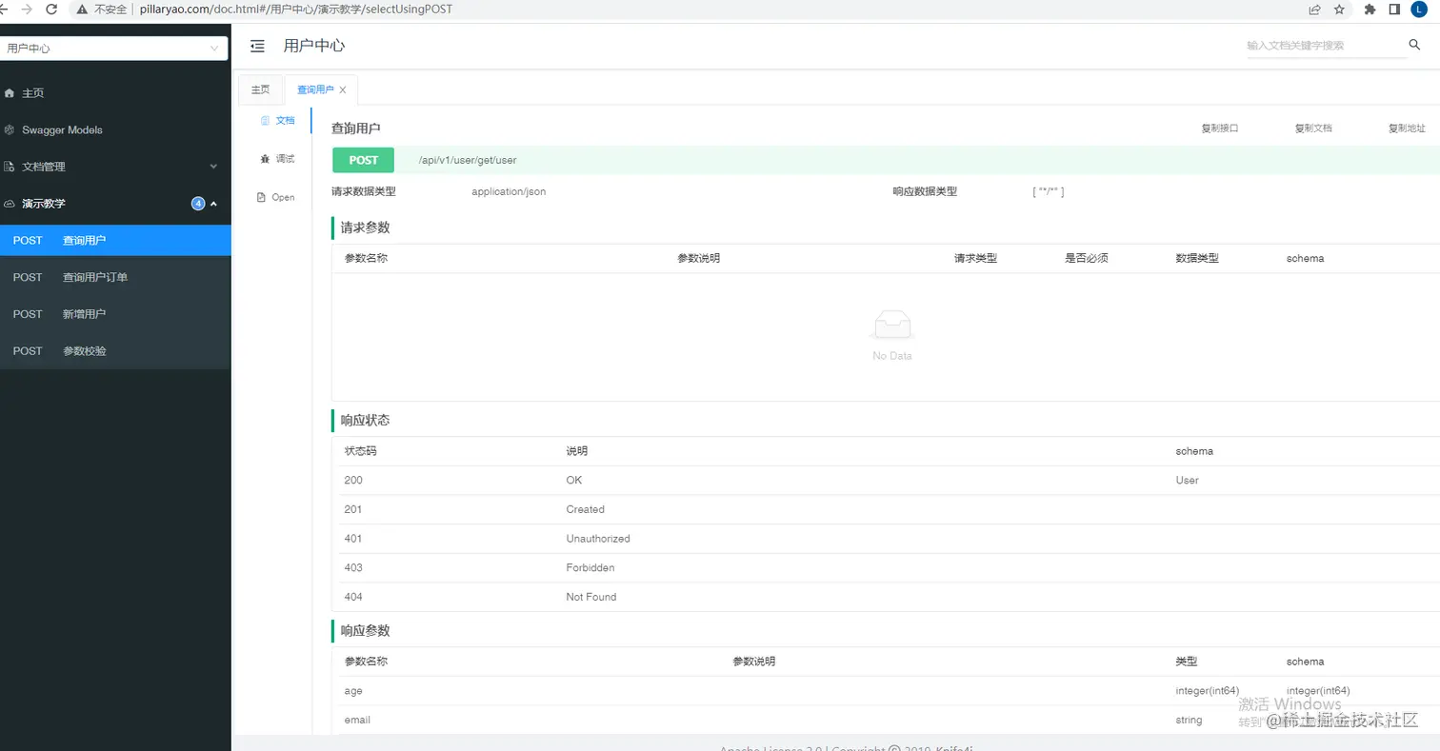Open POST 参数校验 API

(x=115, y=351)
